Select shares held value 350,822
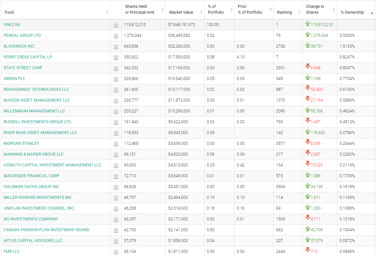This screenshot has height=256, width=376. 131,57
